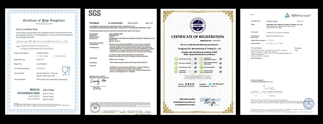Click the round SGS stamp near the report bottom
The image size is (323, 124).
(95, 108)
